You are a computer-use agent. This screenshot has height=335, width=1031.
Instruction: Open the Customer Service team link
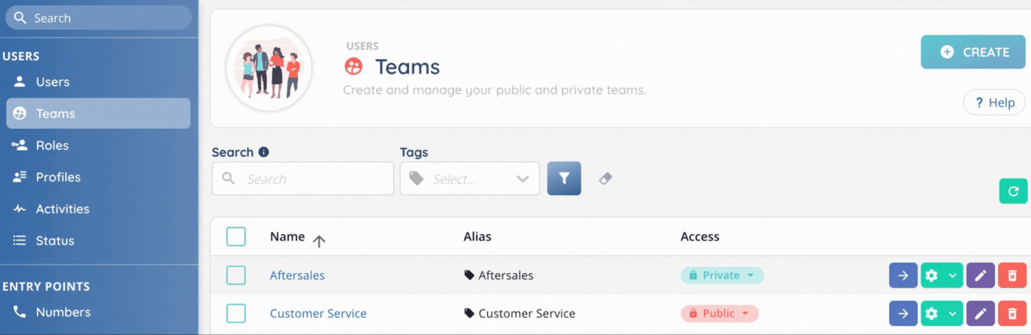(318, 313)
